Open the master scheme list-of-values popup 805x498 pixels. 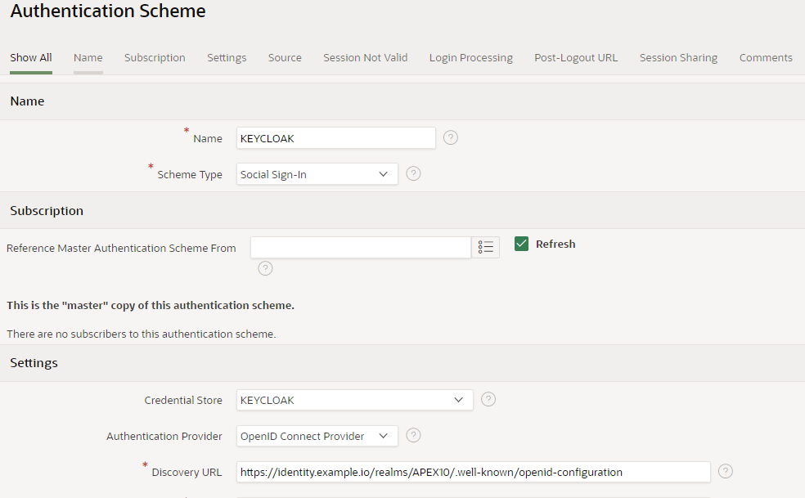485,248
